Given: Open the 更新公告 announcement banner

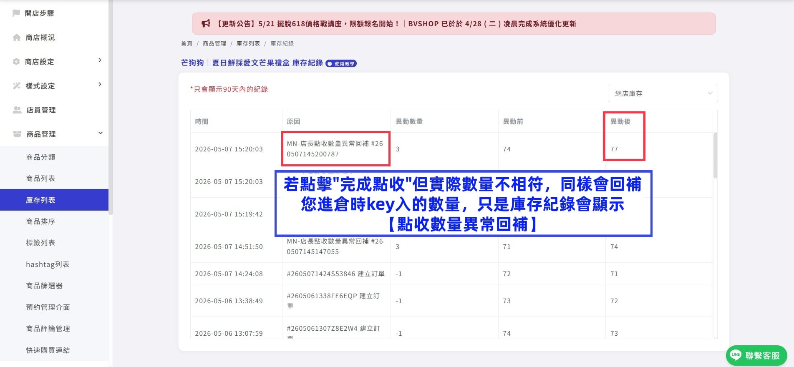Looking at the screenshot, I should 454,23.
